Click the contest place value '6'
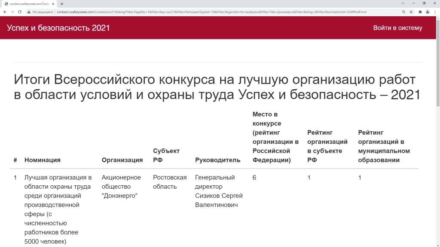 [x=254, y=178]
